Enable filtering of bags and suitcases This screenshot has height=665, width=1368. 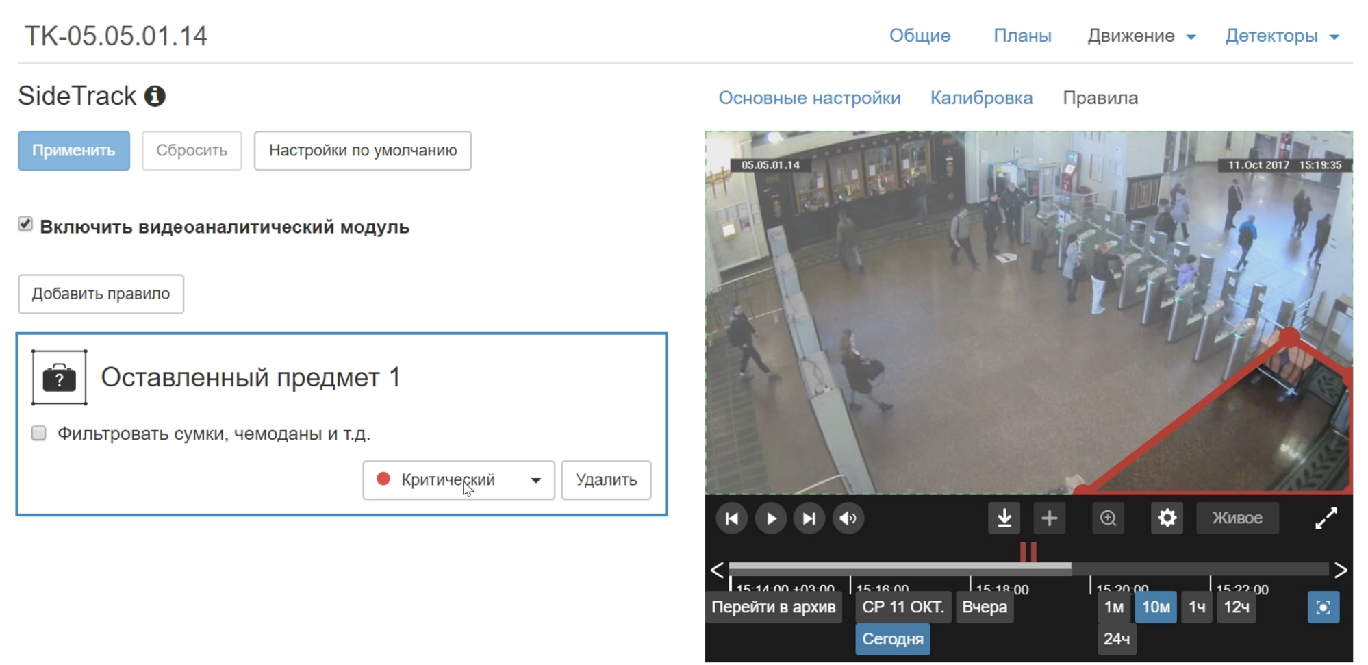pos(39,433)
